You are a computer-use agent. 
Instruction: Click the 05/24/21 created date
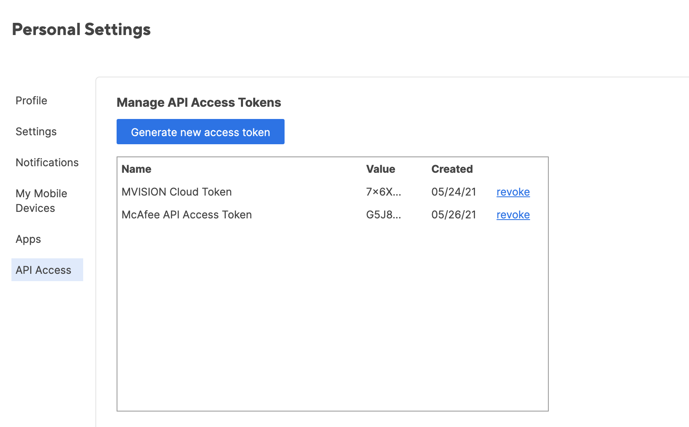coord(453,192)
